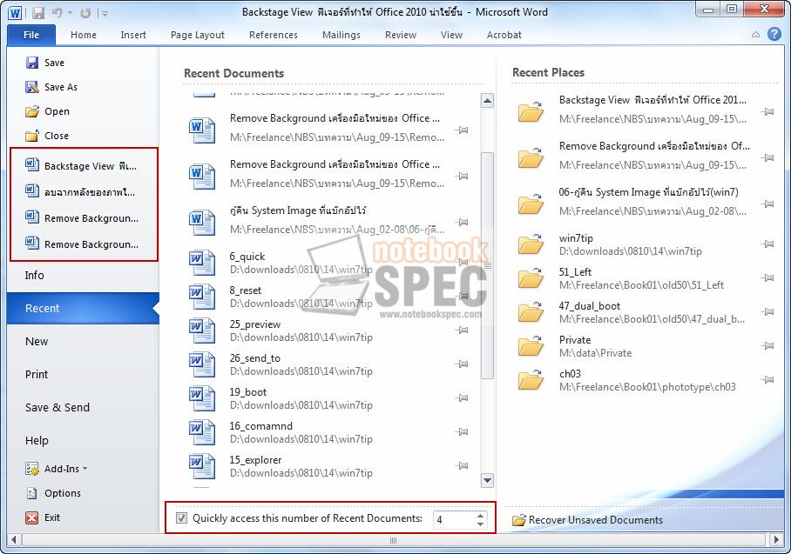Click the Save icon on Quick Access Toolbar
The image size is (791, 554).
[x=38, y=11]
